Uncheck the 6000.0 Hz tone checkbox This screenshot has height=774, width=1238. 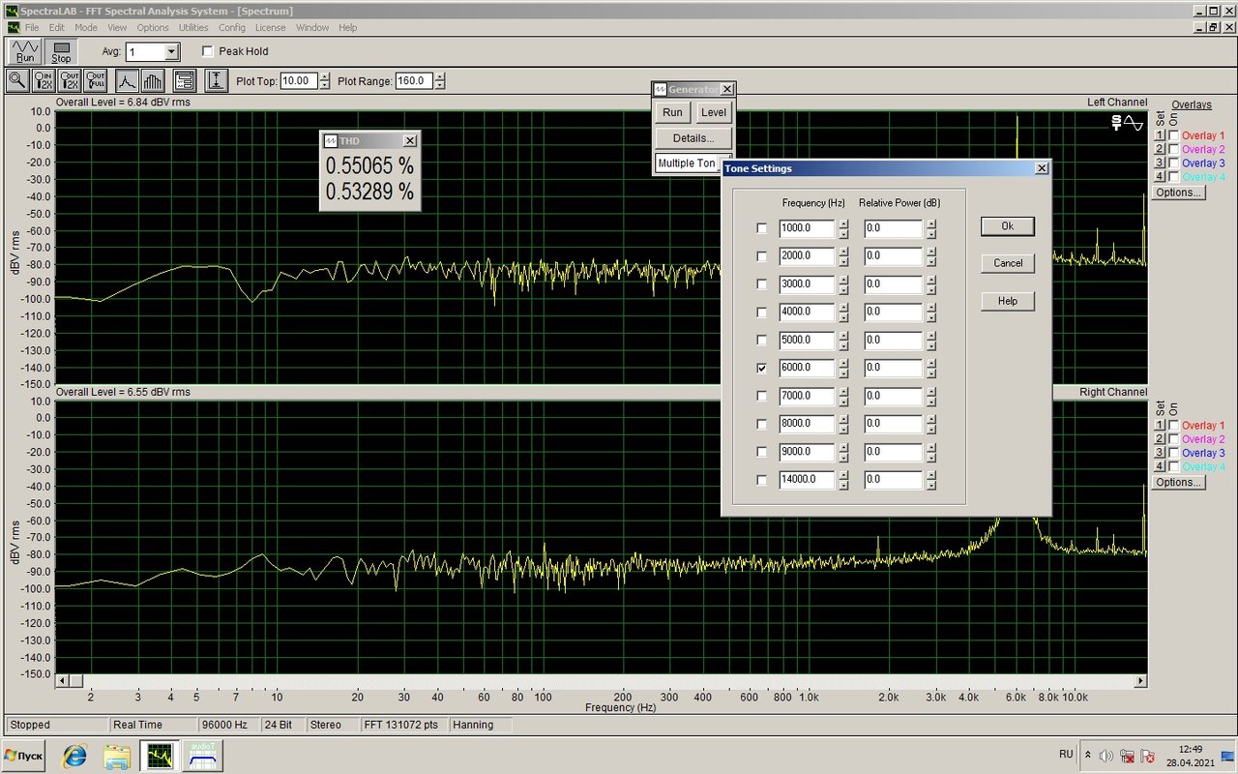click(x=762, y=369)
